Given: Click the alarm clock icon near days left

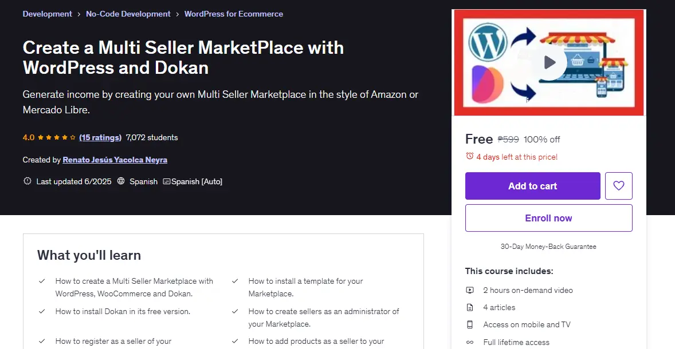Looking at the screenshot, I should tap(470, 156).
